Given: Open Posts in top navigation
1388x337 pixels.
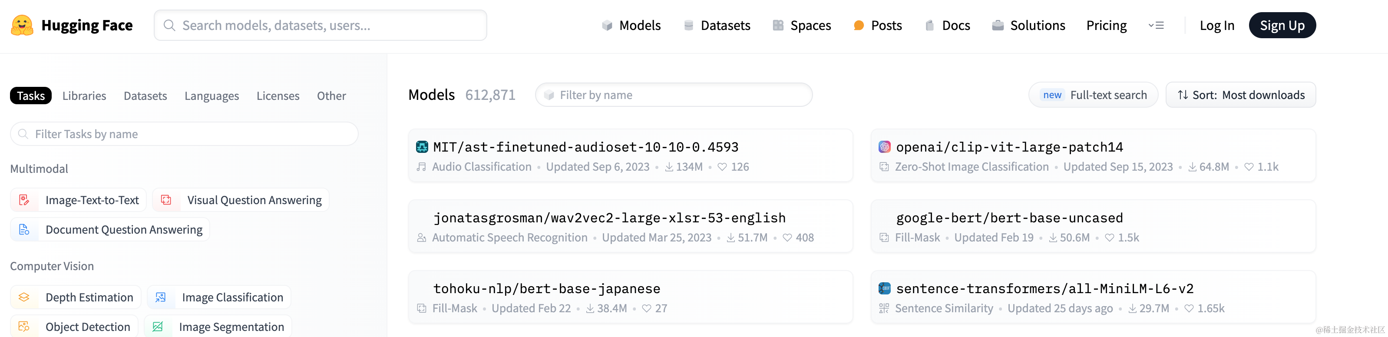Looking at the screenshot, I should tap(878, 25).
